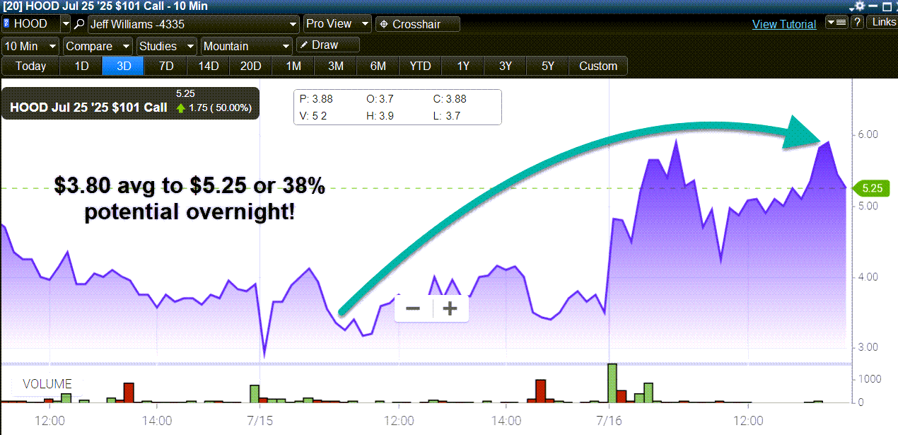Click the 1000 volume axis label
Screen dimensions: 898x435
coord(869,379)
